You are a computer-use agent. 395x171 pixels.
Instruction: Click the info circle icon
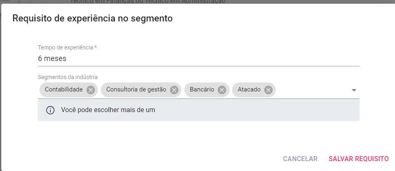pos(50,110)
